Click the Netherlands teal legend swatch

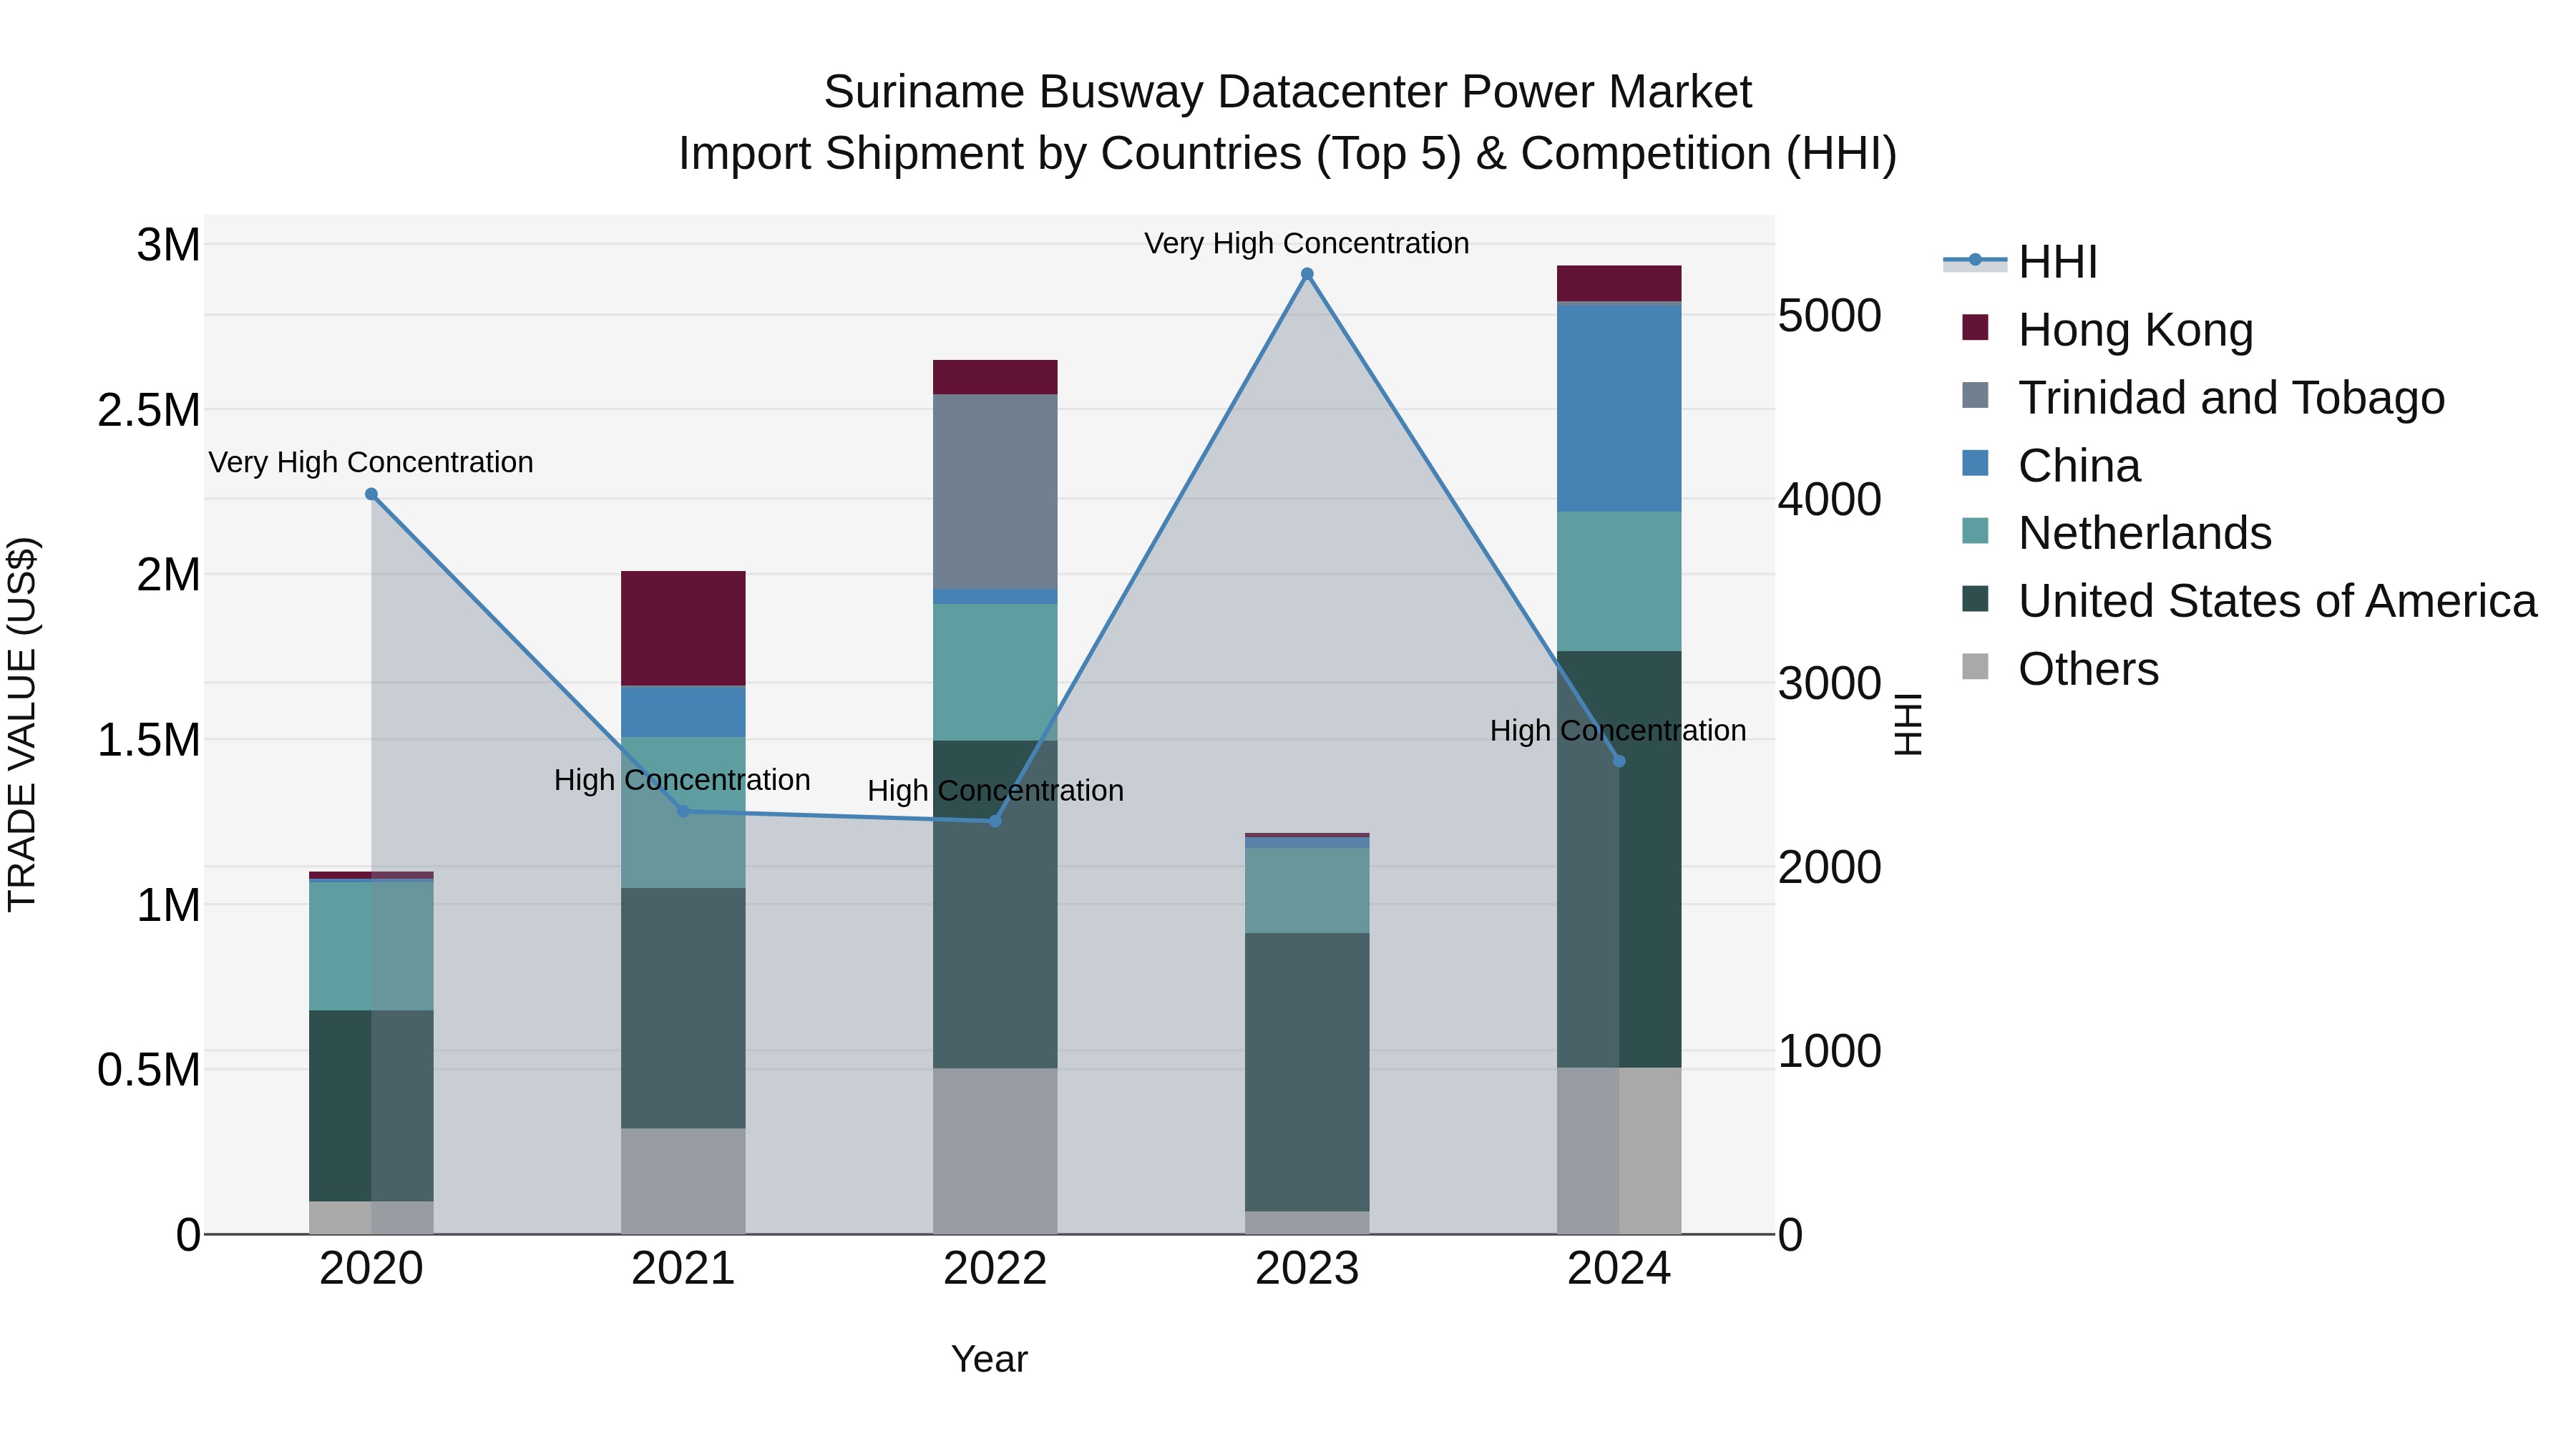point(1975,530)
